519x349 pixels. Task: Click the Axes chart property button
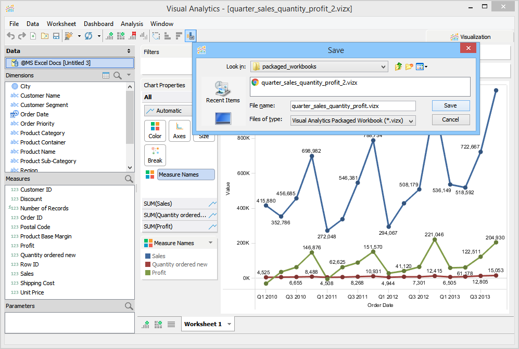point(180,131)
